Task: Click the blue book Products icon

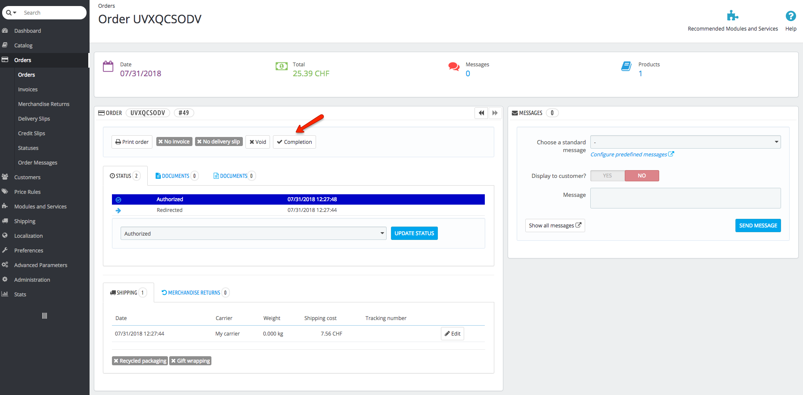Action: (x=626, y=66)
